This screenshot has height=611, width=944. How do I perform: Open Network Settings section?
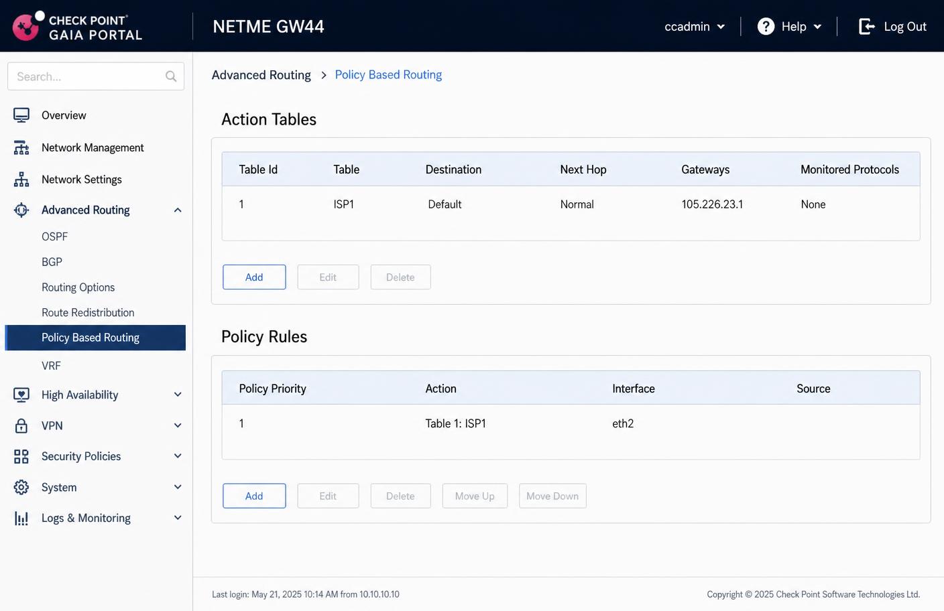pos(82,180)
